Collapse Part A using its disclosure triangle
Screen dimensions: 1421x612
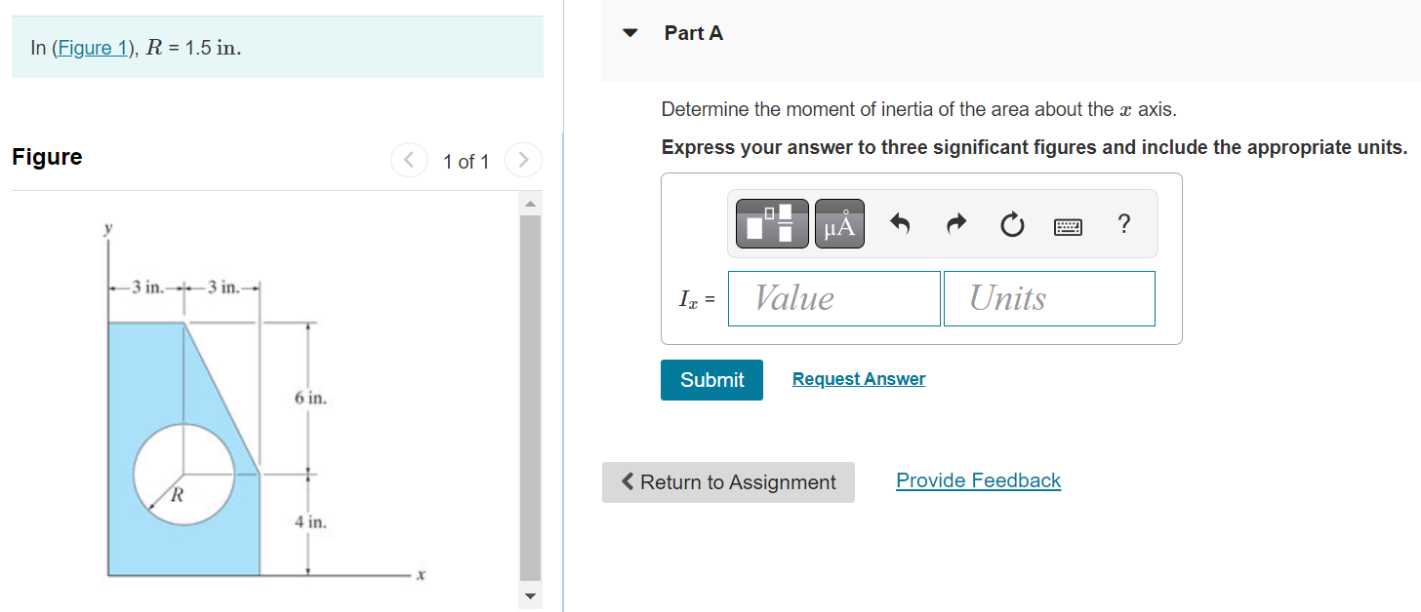pos(629,32)
